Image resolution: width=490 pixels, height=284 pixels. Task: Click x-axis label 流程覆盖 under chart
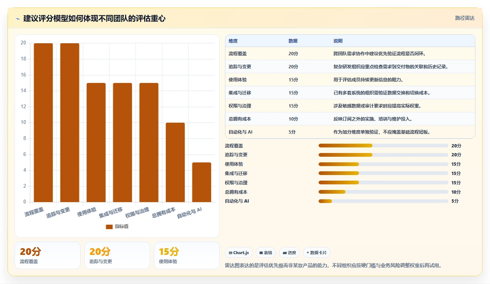[x=34, y=212]
